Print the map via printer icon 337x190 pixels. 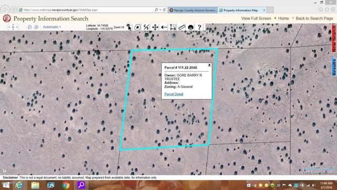[x=191, y=27]
